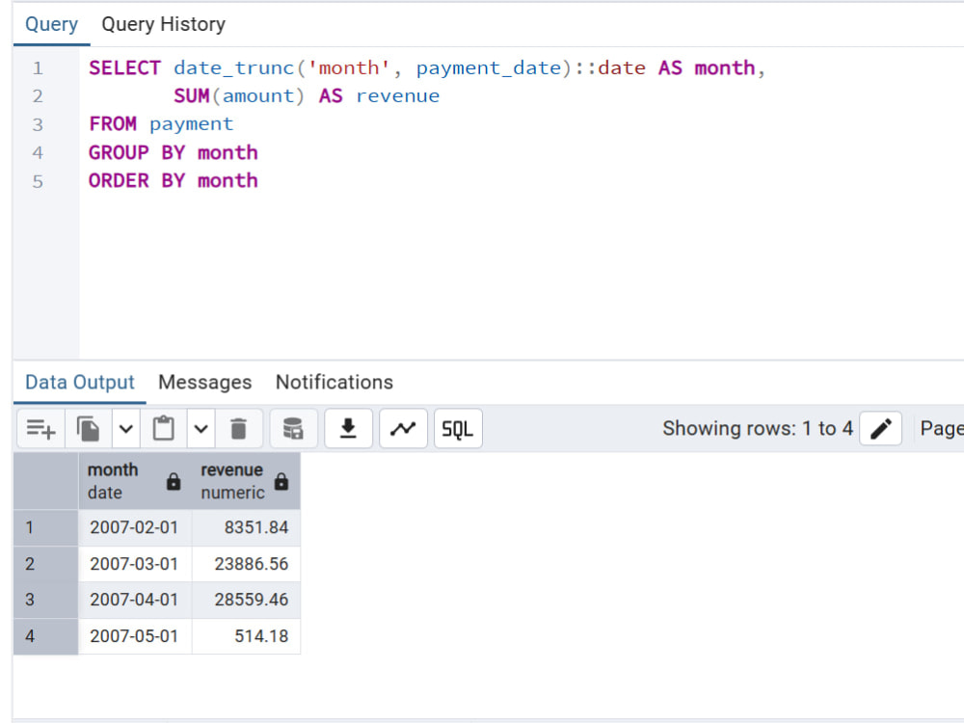The height and width of the screenshot is (723, 964).
Task: Select row number 2 header
Action: [x=46, y=564]
